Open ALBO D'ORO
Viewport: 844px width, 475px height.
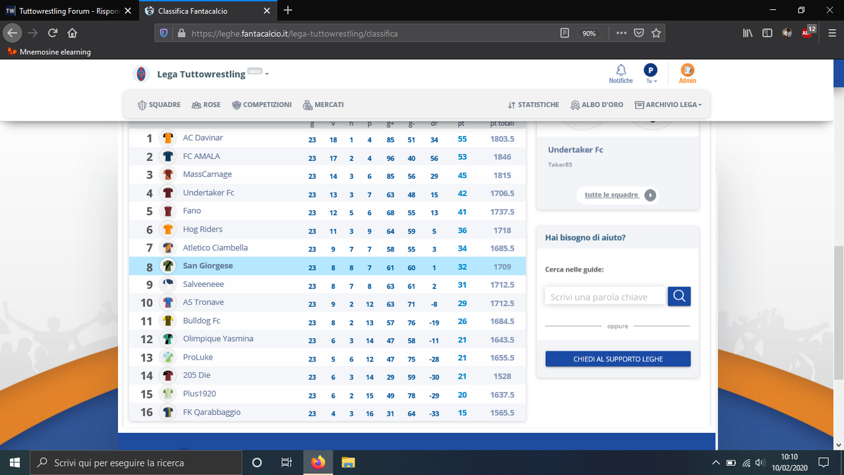click(597, 104)
